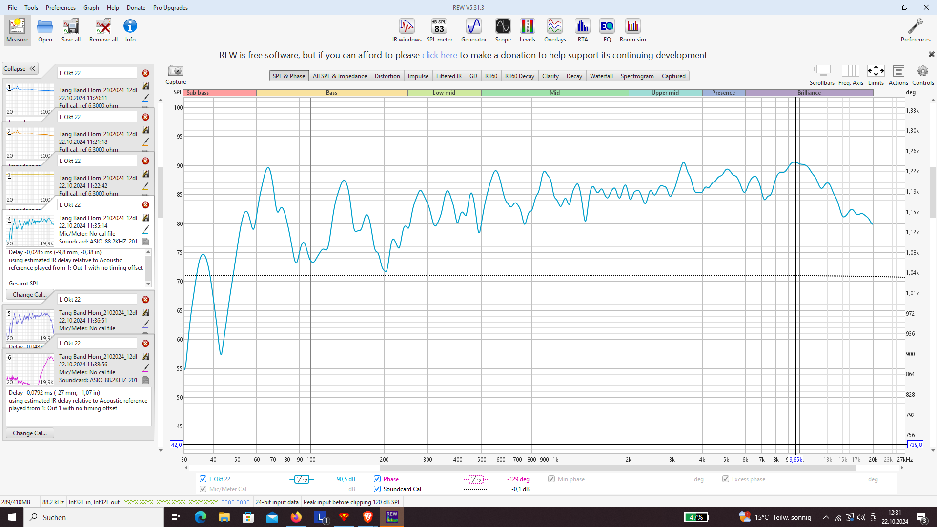Open the SPL meter
The image size is (937, 527).
click(439, 30)
